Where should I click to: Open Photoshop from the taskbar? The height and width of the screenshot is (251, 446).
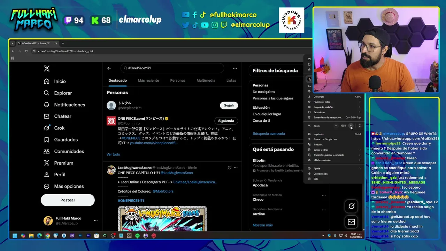coord(80,236)
